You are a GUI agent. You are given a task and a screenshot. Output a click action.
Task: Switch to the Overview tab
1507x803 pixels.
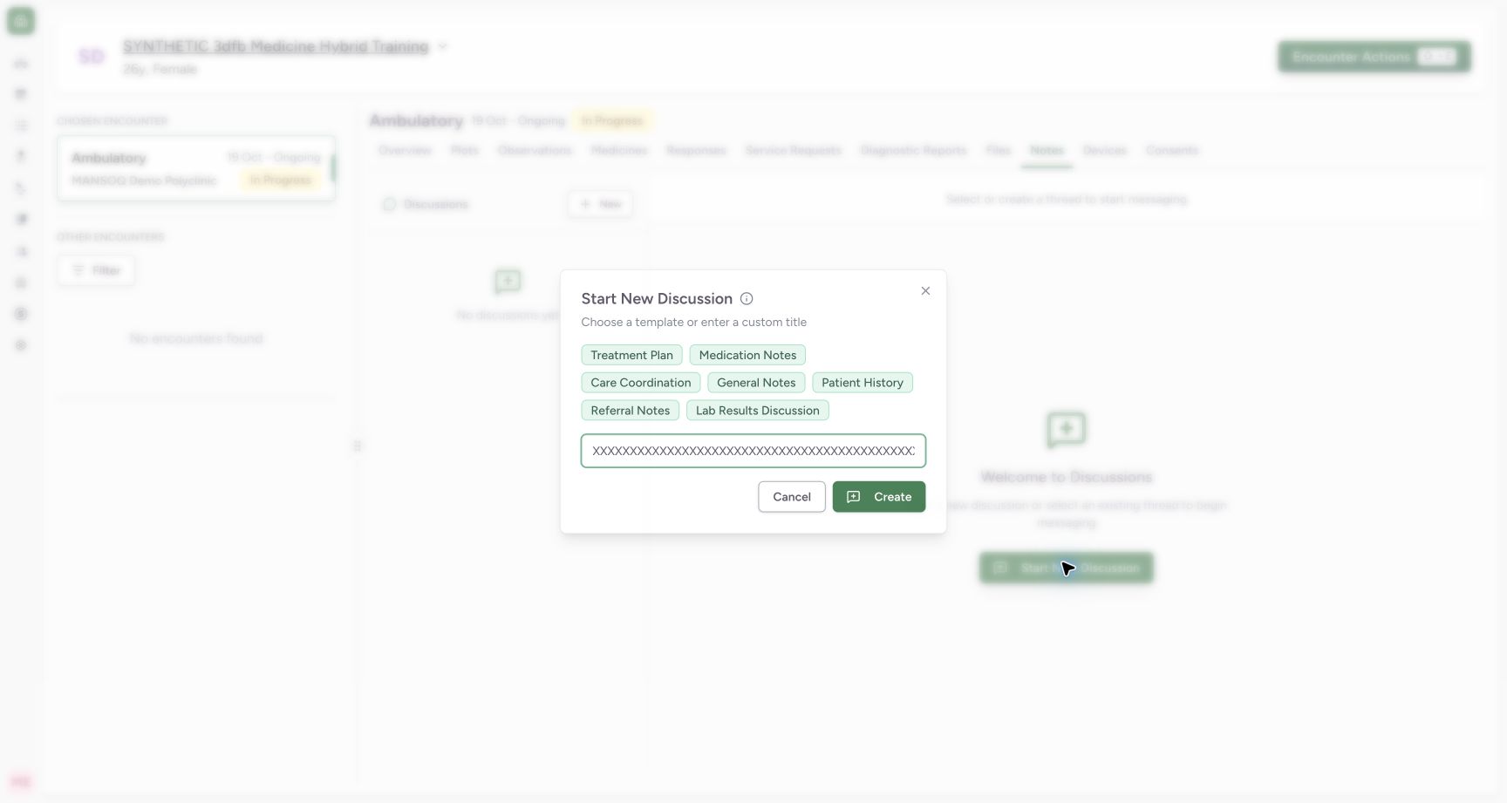405,151
